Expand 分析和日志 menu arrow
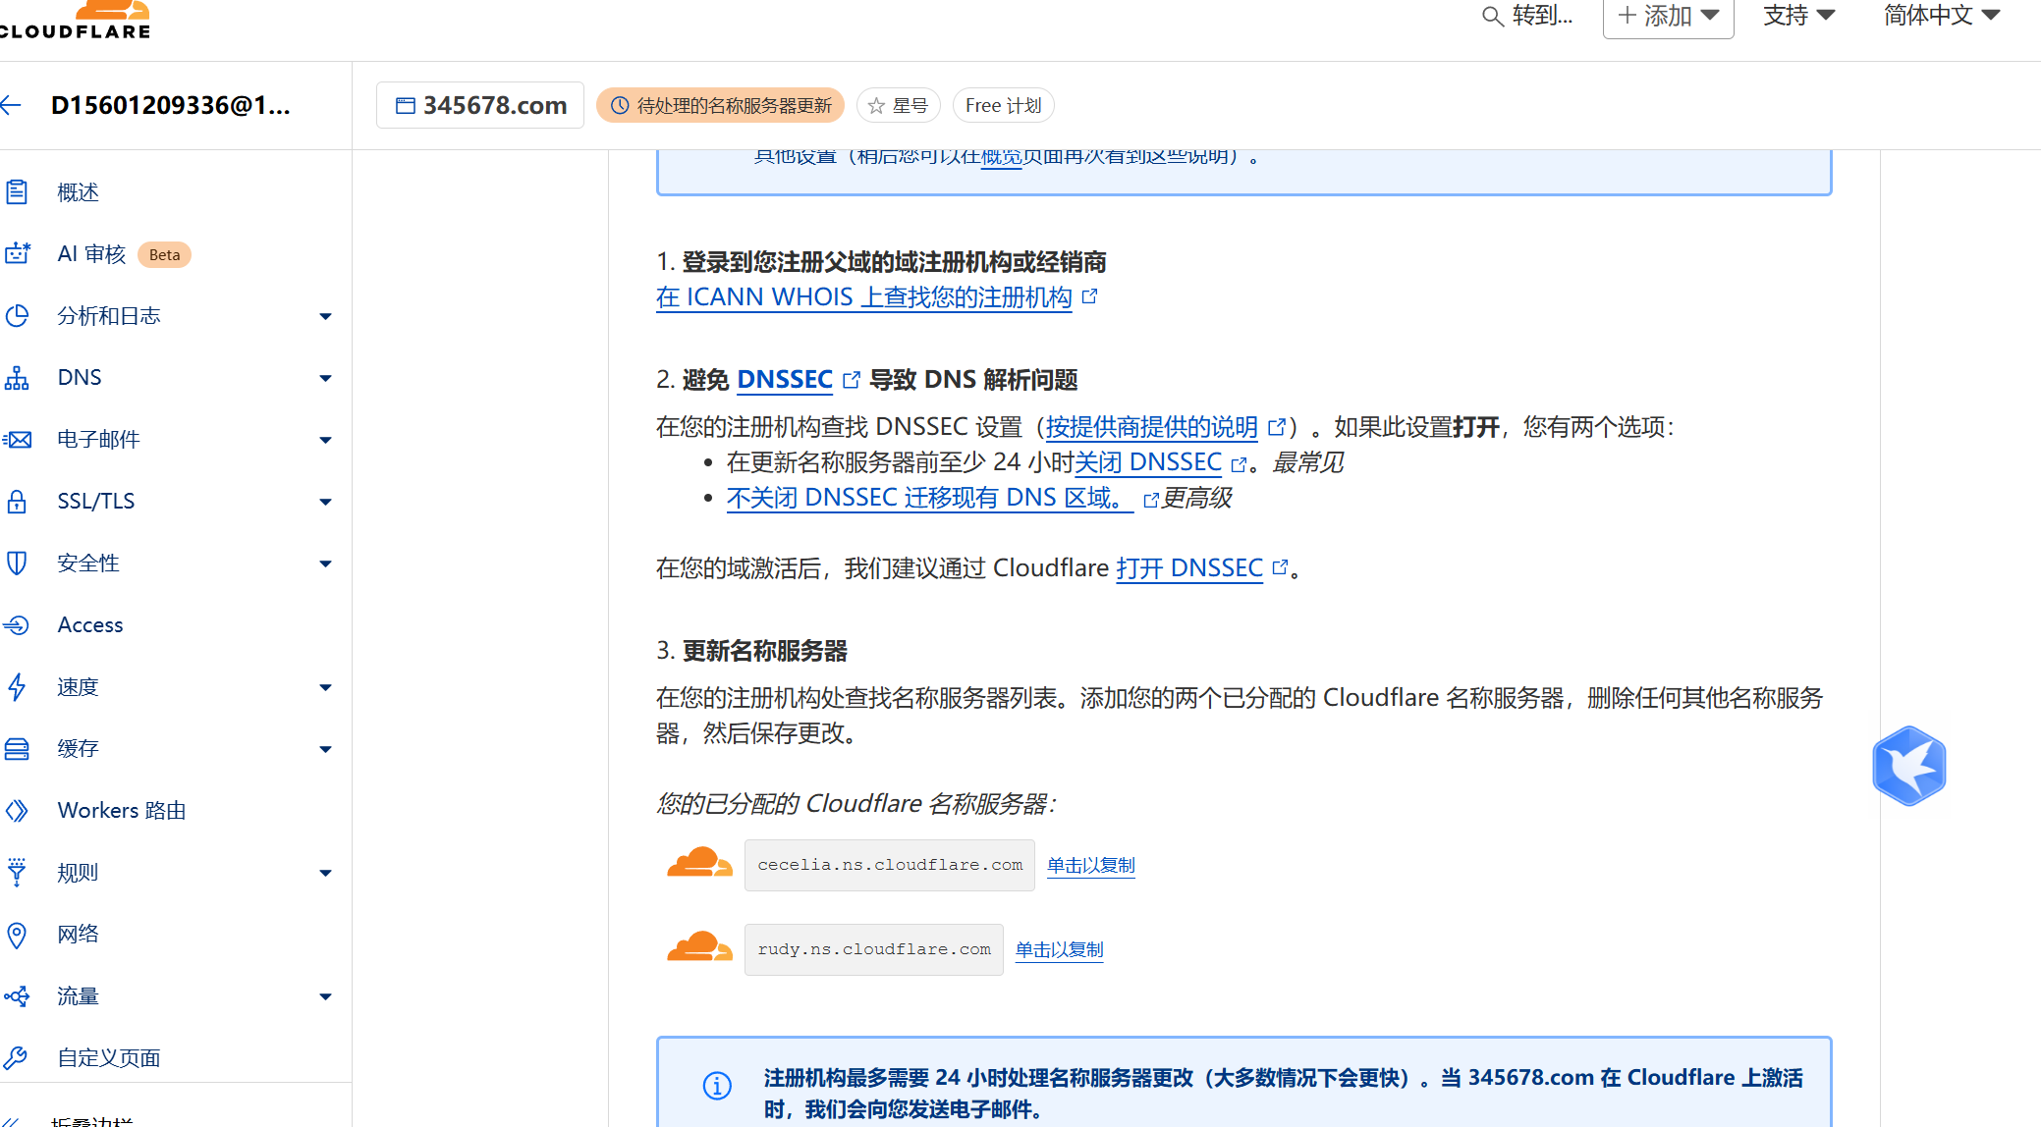Viewport: 2041px width, 1127px height. point(325,316)
